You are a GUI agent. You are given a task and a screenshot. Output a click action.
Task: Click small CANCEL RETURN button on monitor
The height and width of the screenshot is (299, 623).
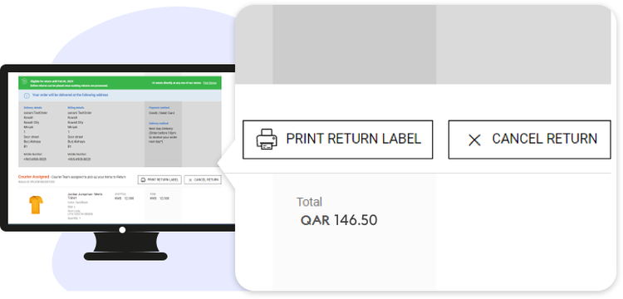203,180
